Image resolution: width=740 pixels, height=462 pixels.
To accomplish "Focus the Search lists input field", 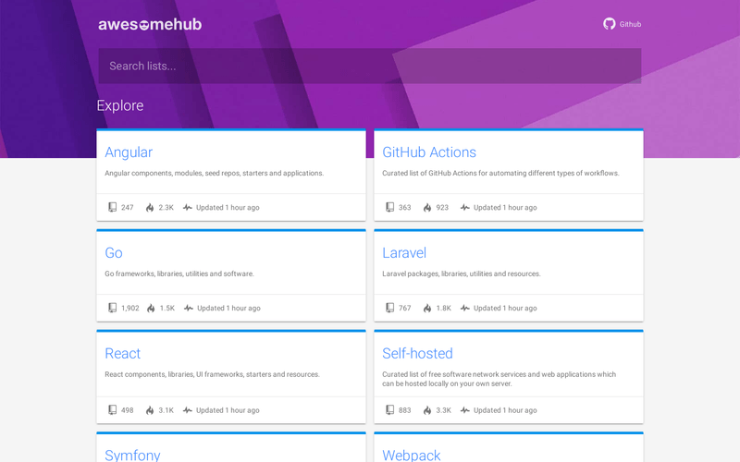I will click(370, 66).
